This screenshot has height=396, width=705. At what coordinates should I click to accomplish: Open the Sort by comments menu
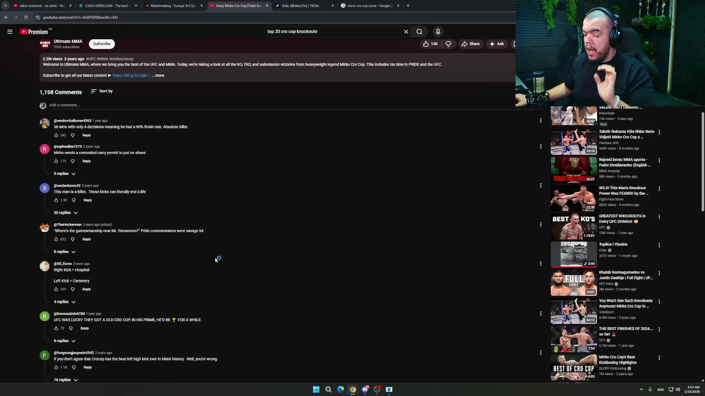click(102, 91)
